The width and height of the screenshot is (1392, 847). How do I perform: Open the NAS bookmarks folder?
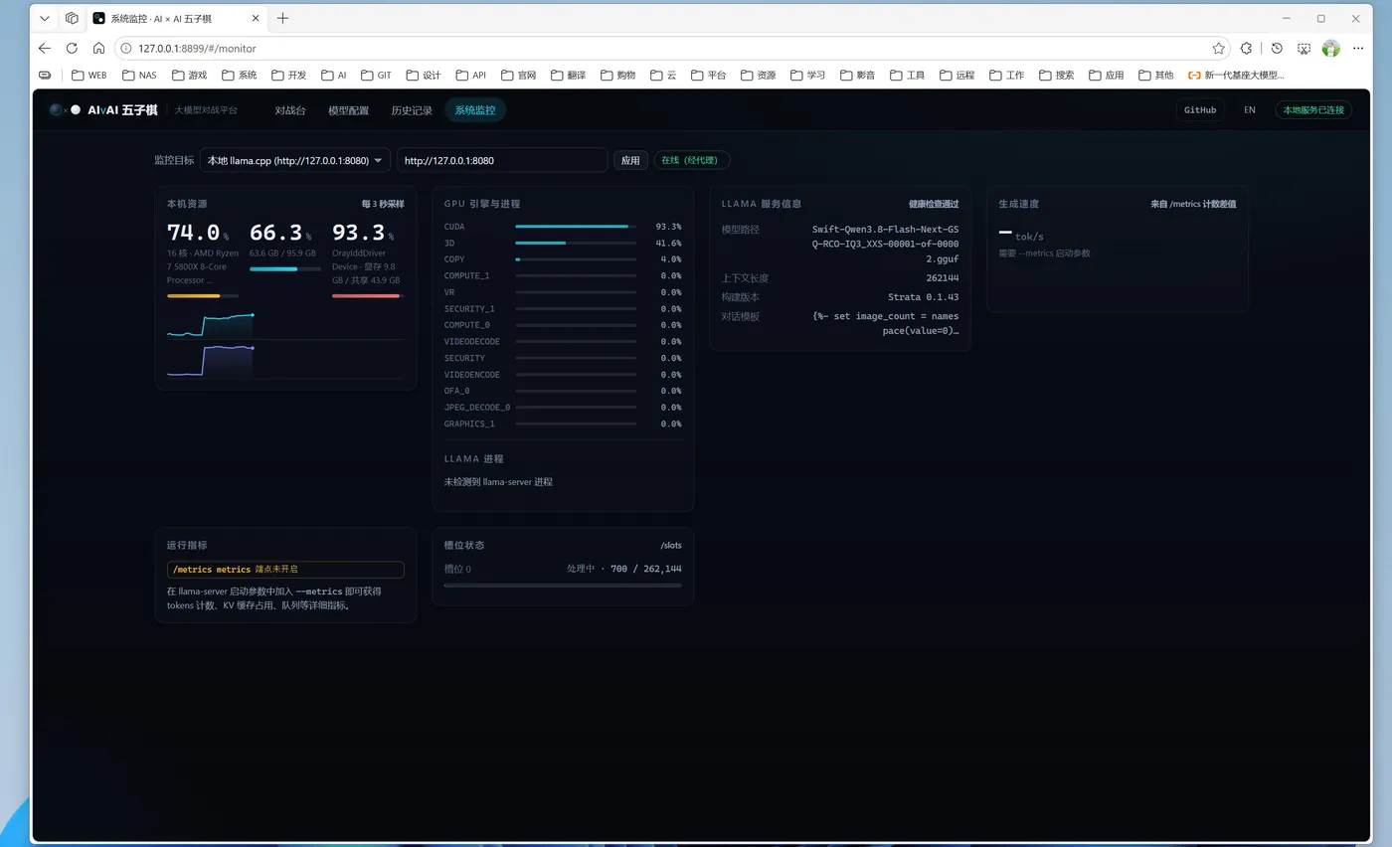139,75
